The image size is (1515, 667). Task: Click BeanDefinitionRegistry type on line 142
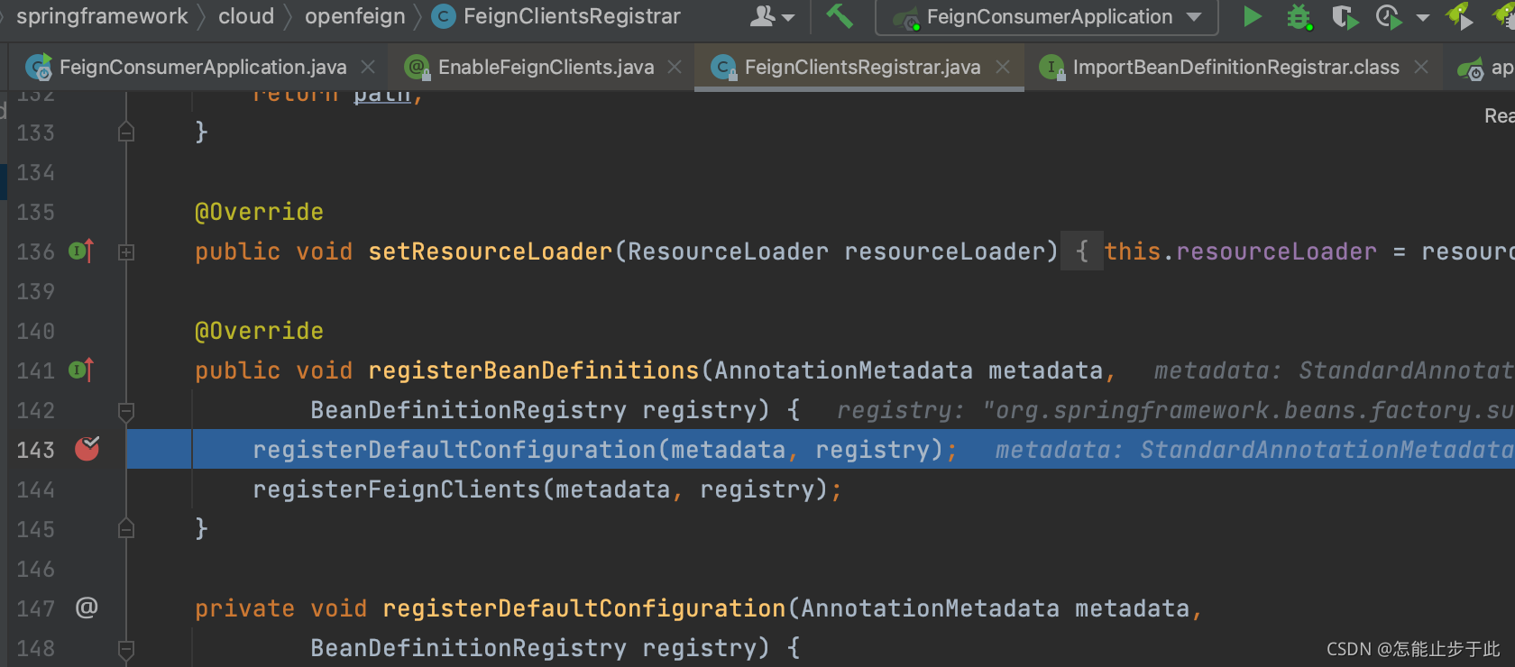click(469, 410)
